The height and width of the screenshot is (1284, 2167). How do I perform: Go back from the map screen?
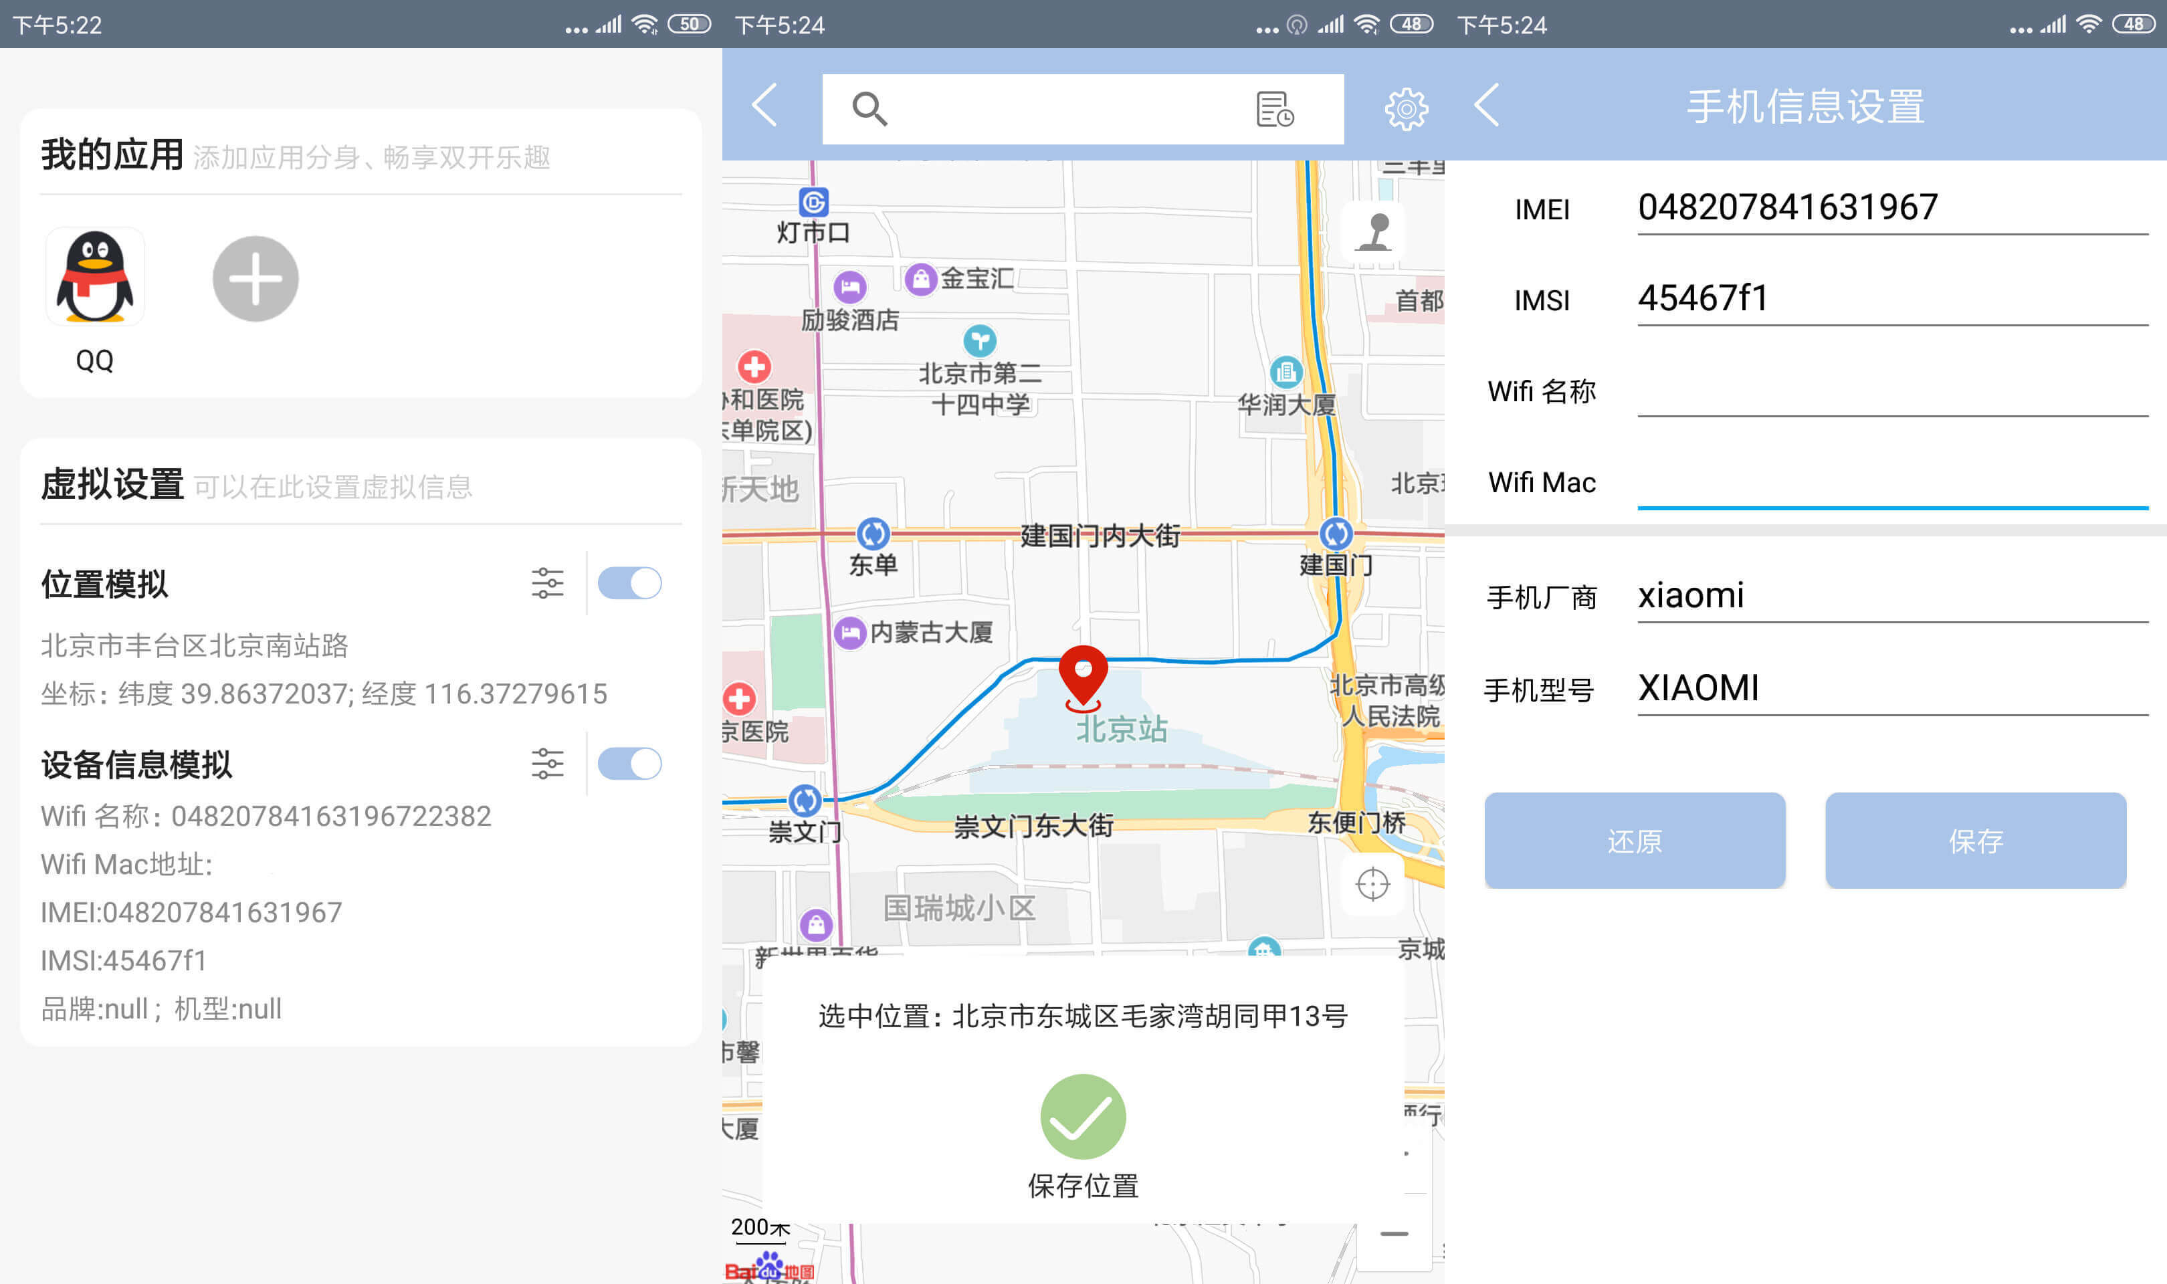(x=764, y=106)
